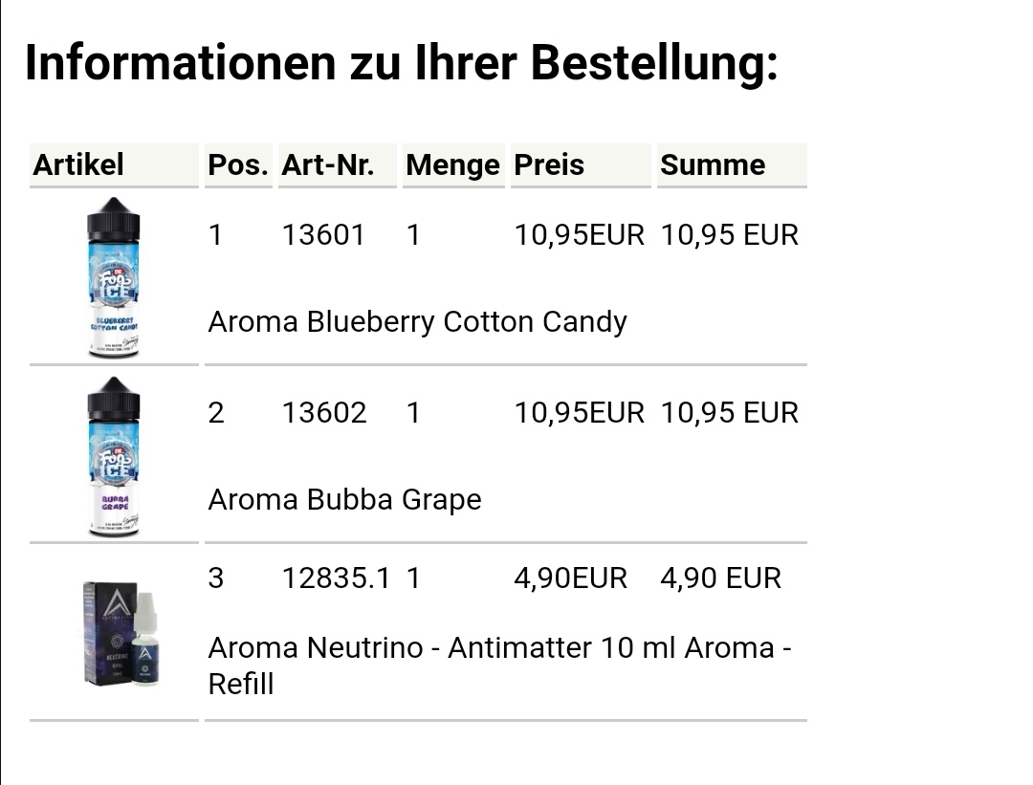This screenshot has width=1033, height=785.
Task: Select article number 12835.1
Action: pos(336,578)
